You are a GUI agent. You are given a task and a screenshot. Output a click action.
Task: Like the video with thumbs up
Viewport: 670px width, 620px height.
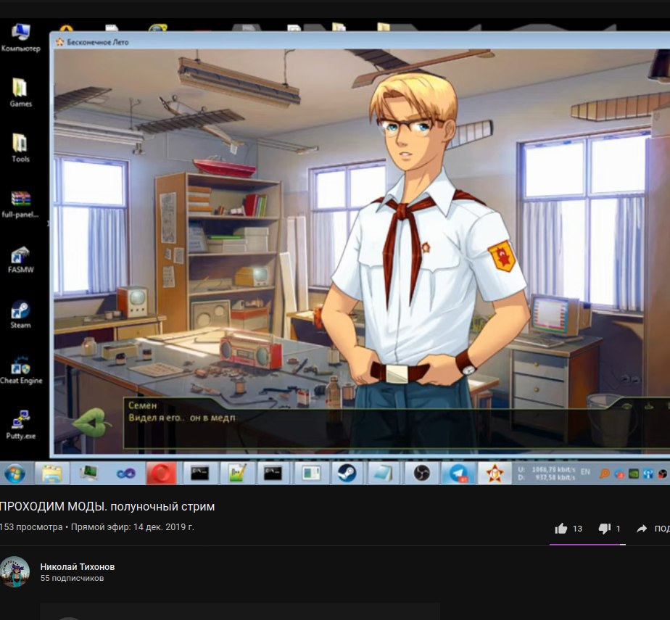(x=561, y=529)
